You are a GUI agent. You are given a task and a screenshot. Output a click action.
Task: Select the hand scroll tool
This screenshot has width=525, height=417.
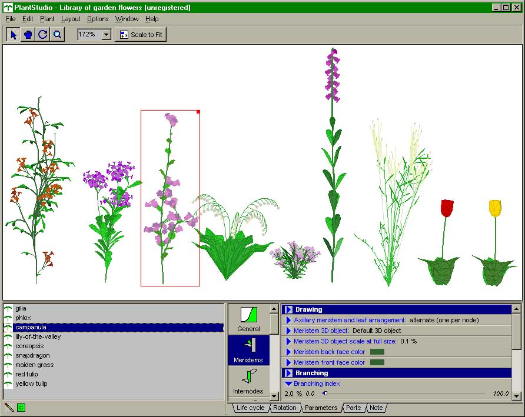click(28, 35)
